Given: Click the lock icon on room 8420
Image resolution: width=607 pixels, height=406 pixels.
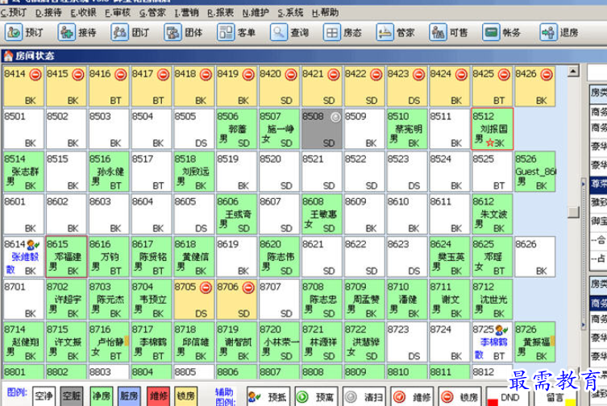Looking at the screenshot, I should pyautogui.click(x=291, y=74).
